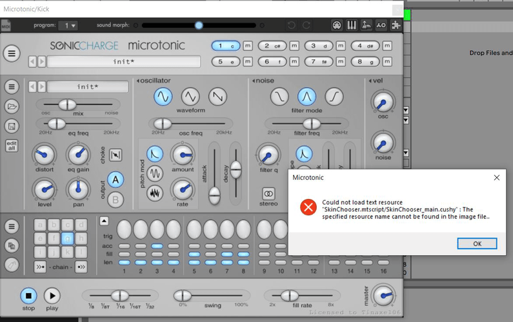Click the previous drum patch arrow
Viewport: 513px width, 322px height.
tap(32, 87)
